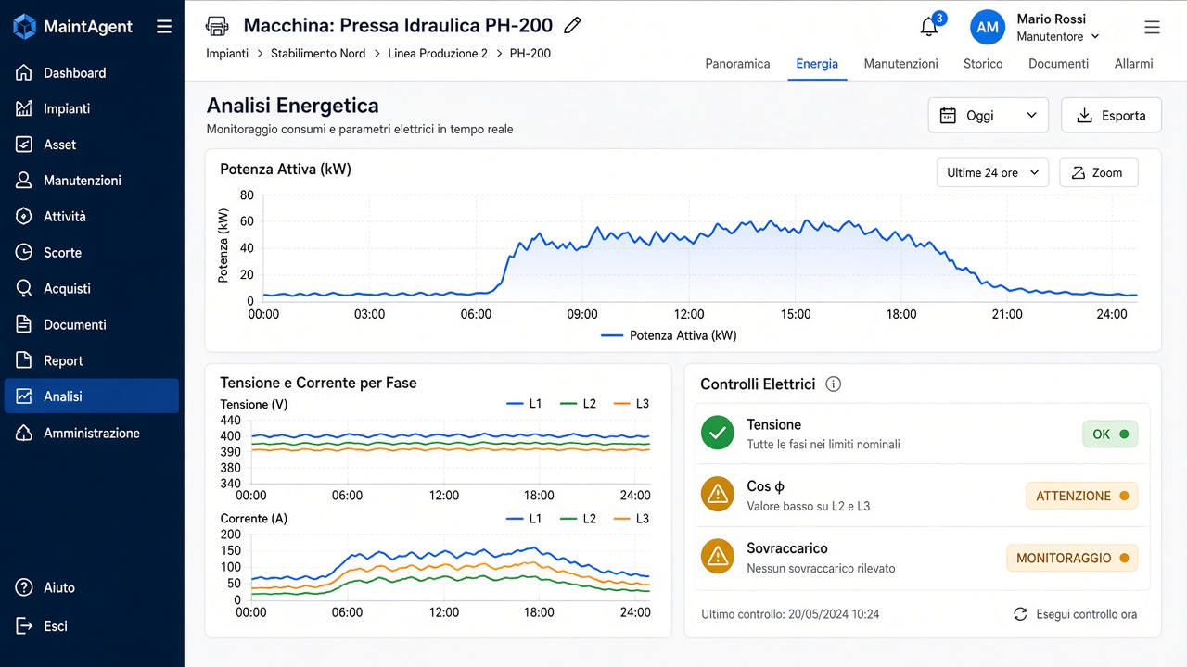Toggle L3 series in Corrente legend
This screenshot has width=1187, height=667.
631,519
